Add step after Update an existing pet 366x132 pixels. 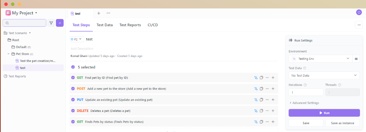coord(273,100)
